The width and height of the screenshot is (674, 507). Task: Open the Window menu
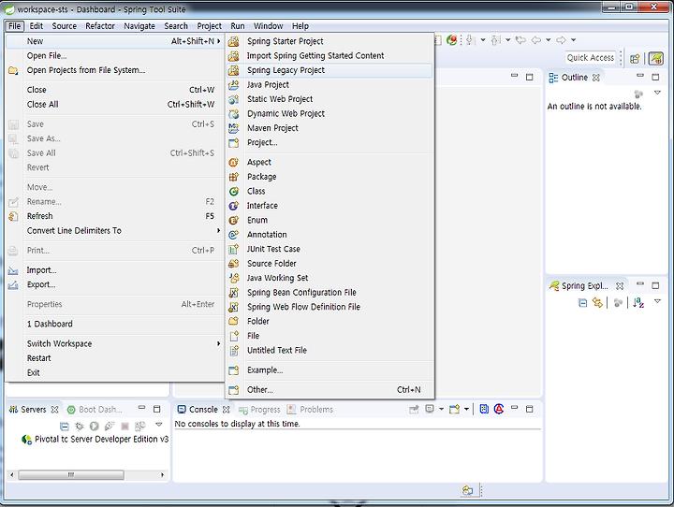(269, 26)
